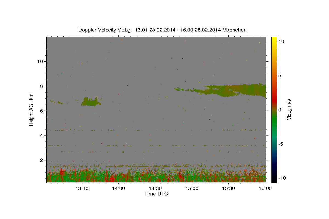Click the yellow top of the colorbar
The image size is (329, 219).
[274, 40]
